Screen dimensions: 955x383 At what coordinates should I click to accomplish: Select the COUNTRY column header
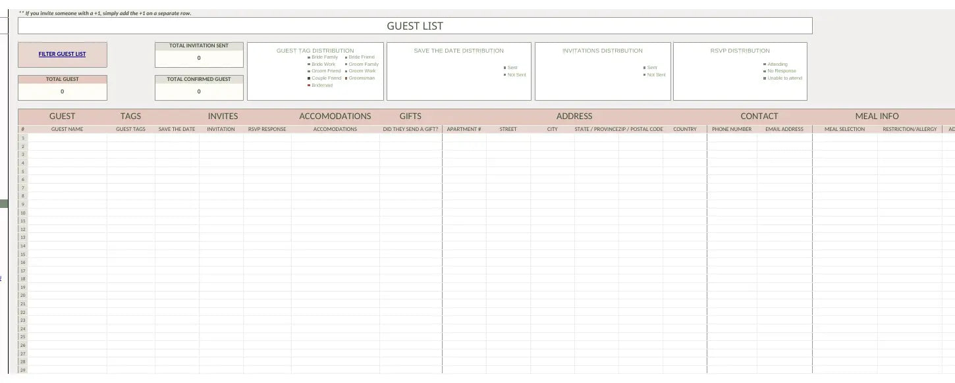coord(685,130)
